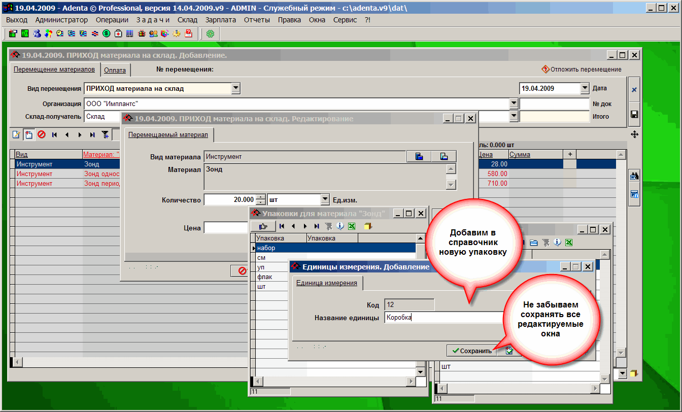The height and width of the screenshot is (412, 682).
Task: Jump to first record in Упаковки window
Action: pyautogui.click(x=282, y=226)
